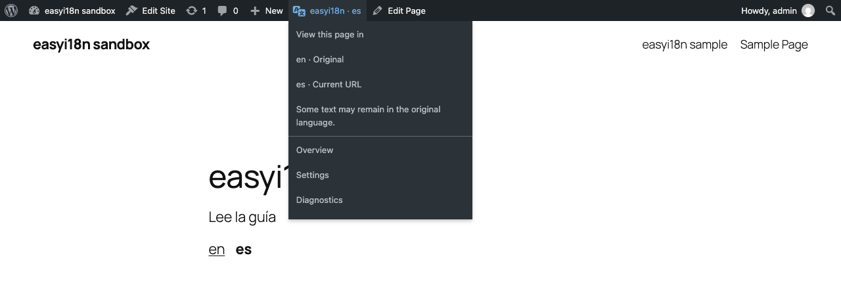Click Edit Page in admin bar

[x=399, y=11]
